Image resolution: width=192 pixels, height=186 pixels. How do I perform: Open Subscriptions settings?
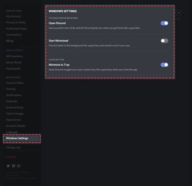point(14,50)
